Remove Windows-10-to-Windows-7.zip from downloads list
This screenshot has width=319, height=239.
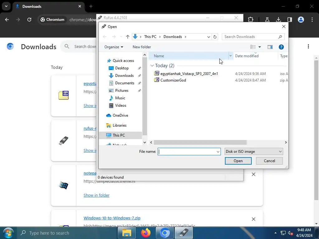click(x=254, y=219)
